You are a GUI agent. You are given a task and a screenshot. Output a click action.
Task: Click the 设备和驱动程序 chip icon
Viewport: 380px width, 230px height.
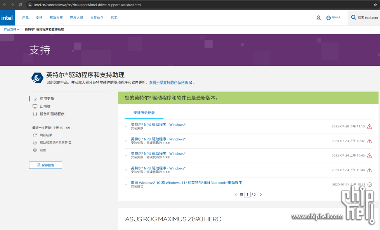pyautogui.click(x=35, y=114)
